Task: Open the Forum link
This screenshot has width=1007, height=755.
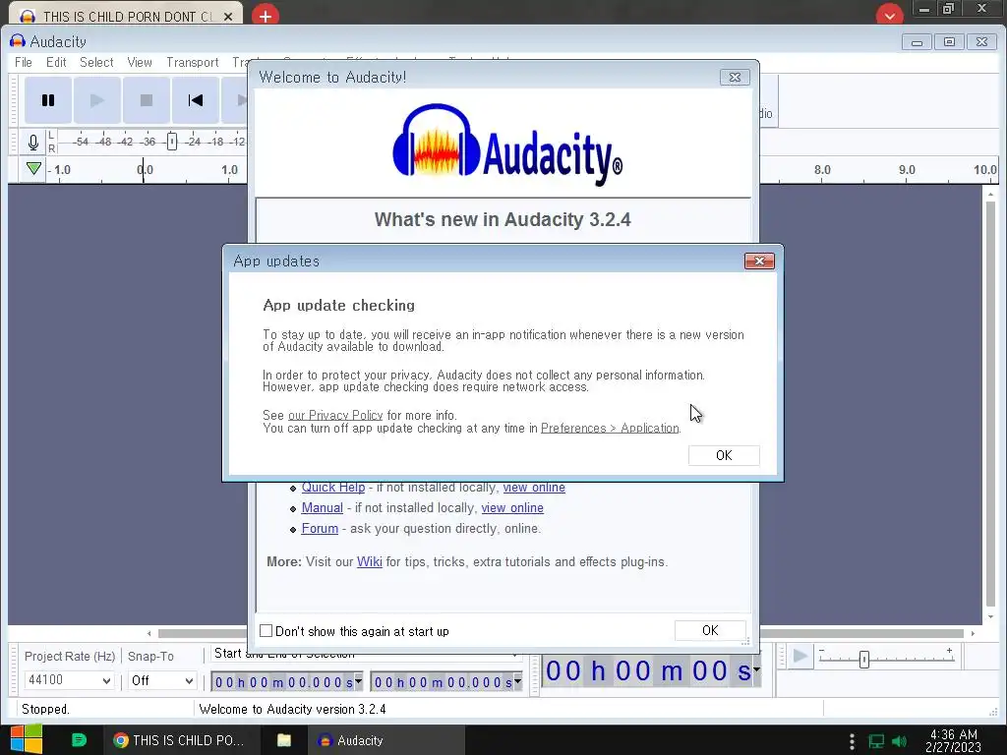Action: [x=320, y=528]
